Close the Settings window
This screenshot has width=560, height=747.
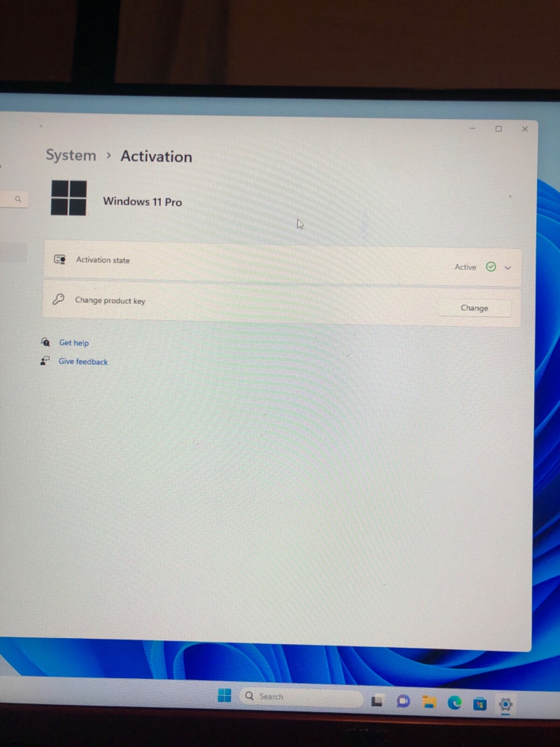point(525,129)
